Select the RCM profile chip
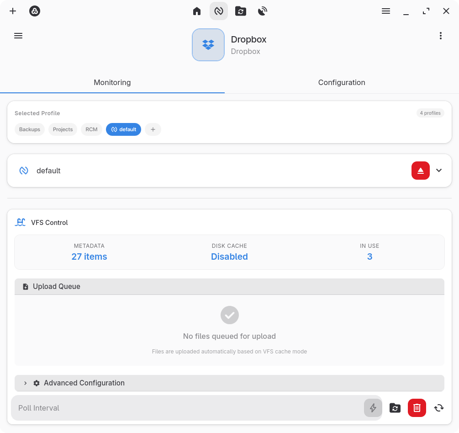The image size is (459, 433). [91, 129]
